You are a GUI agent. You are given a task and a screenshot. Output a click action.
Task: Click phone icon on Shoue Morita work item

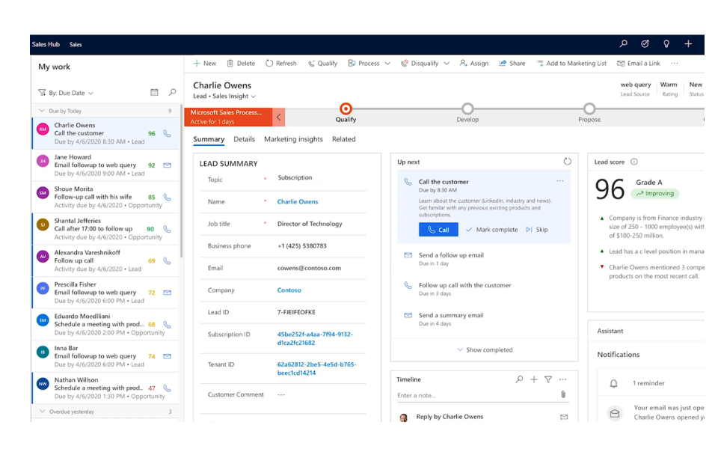(167, 197)
